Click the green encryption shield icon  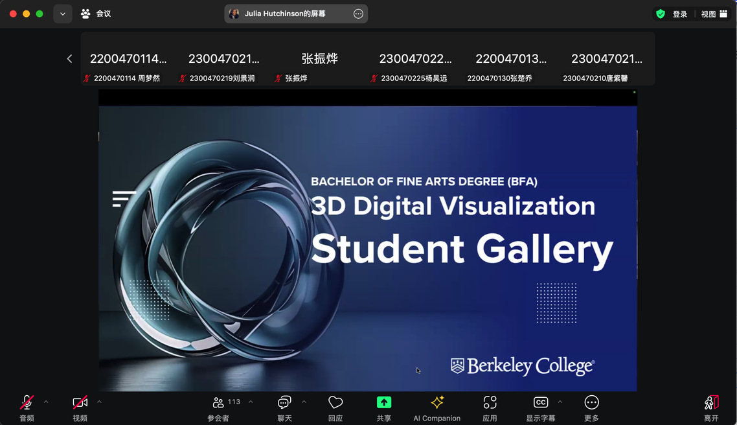click(x=661, y=14)
